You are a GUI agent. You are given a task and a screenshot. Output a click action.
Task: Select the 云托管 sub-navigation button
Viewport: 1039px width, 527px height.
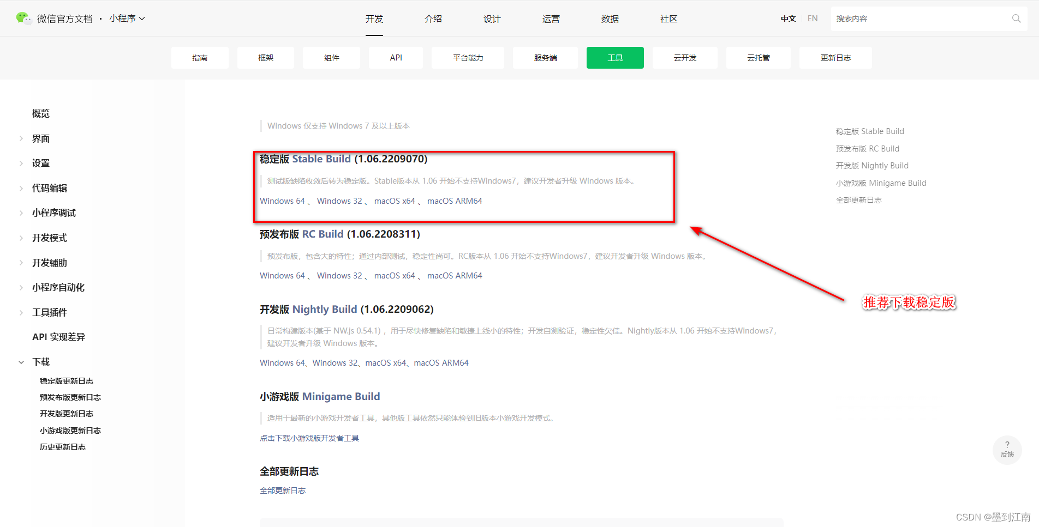759,58
